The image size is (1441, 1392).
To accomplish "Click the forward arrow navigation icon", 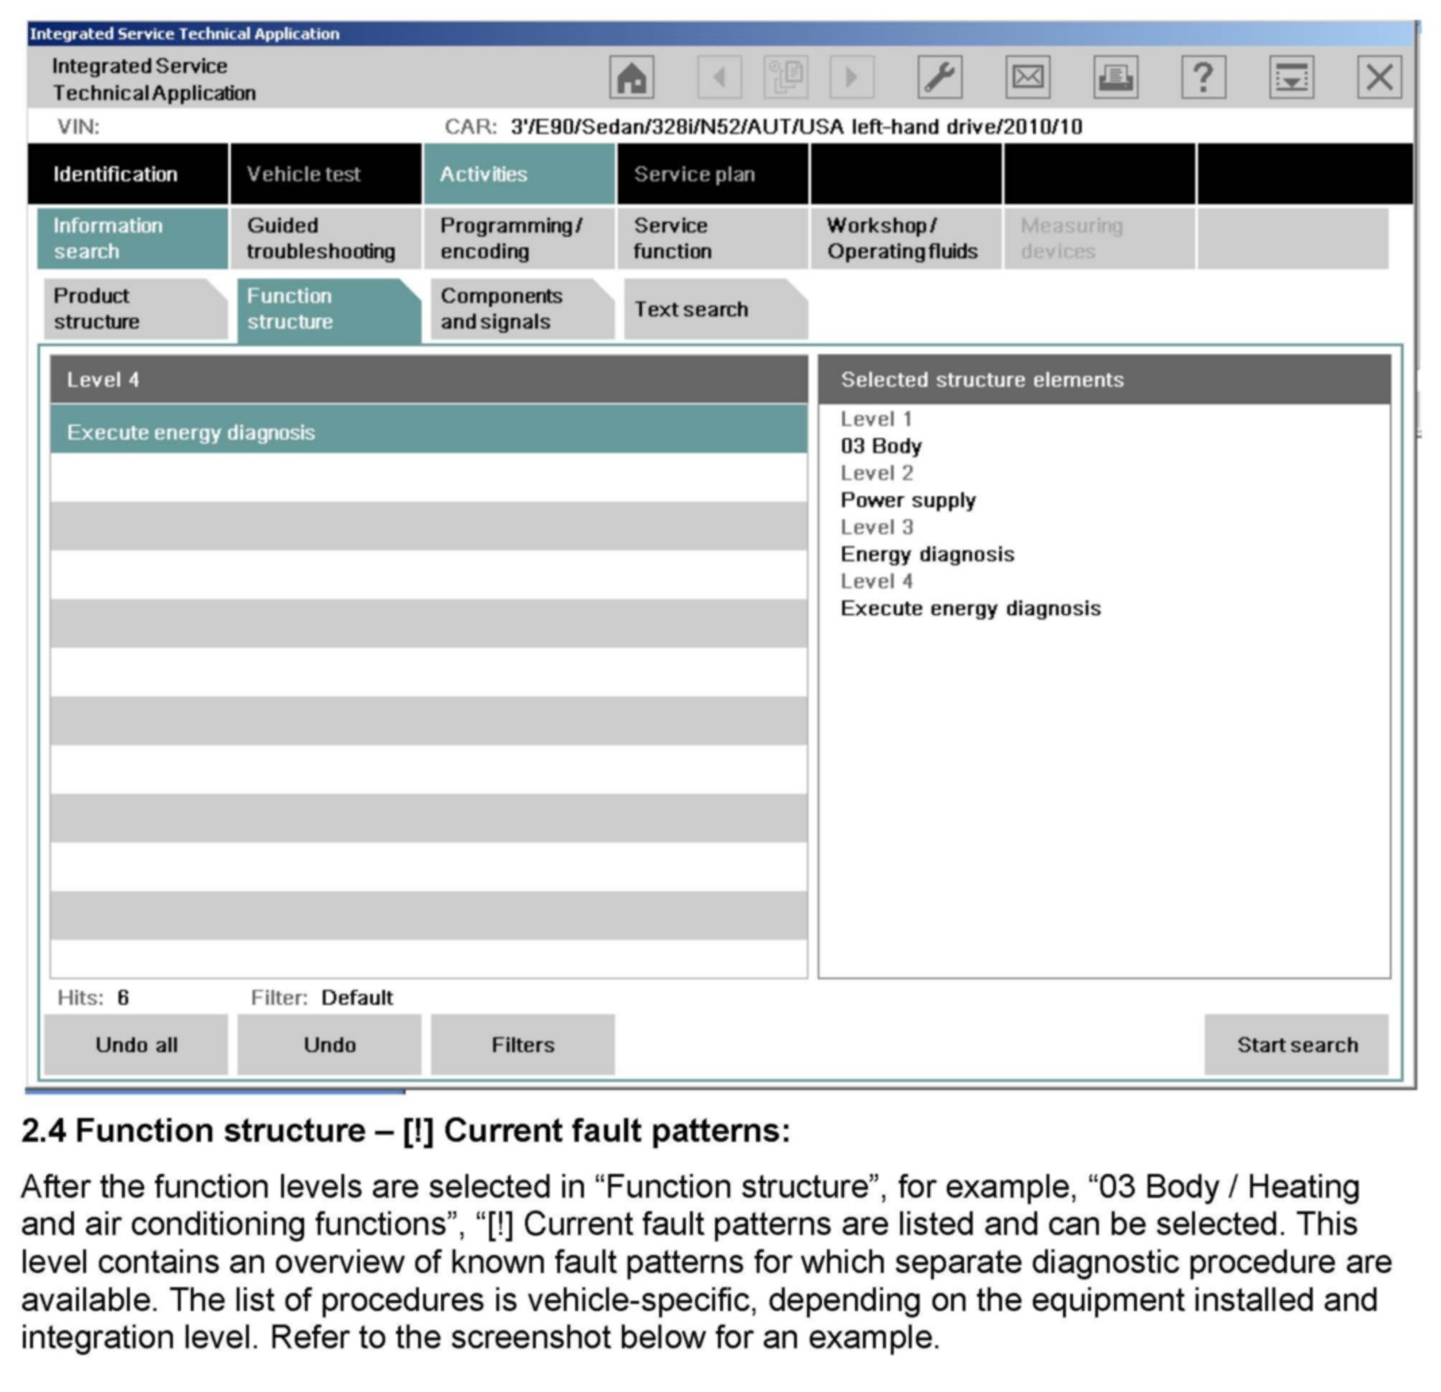I will pos(851,77).
